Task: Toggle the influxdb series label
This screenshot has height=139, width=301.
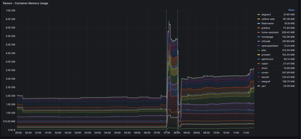Action: point(266,41)
